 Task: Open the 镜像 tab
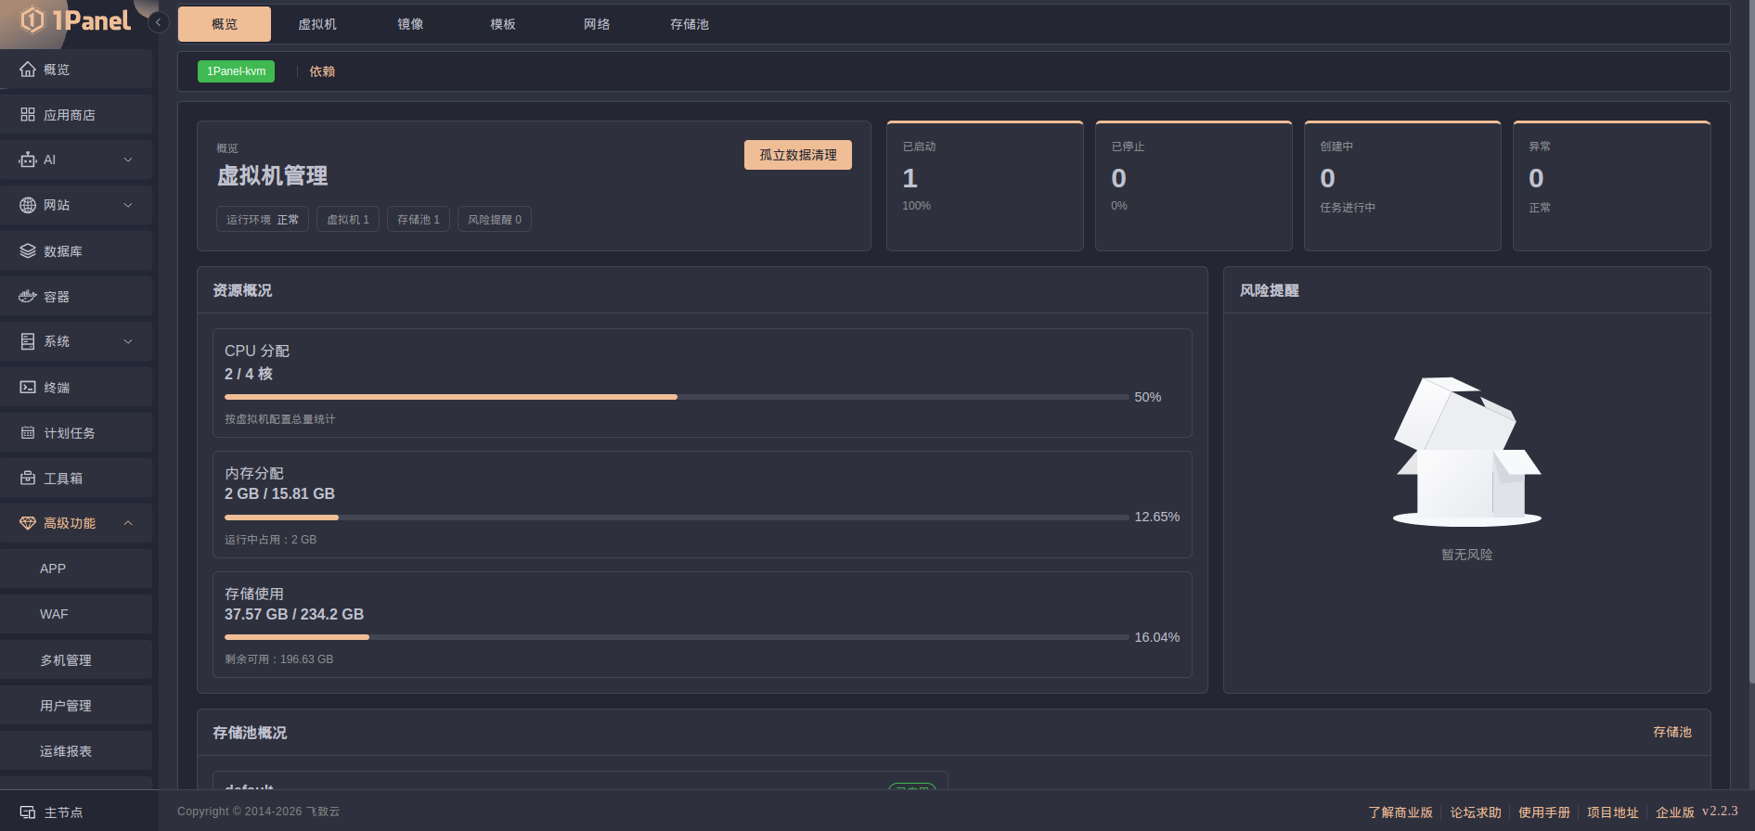point(410,24)
